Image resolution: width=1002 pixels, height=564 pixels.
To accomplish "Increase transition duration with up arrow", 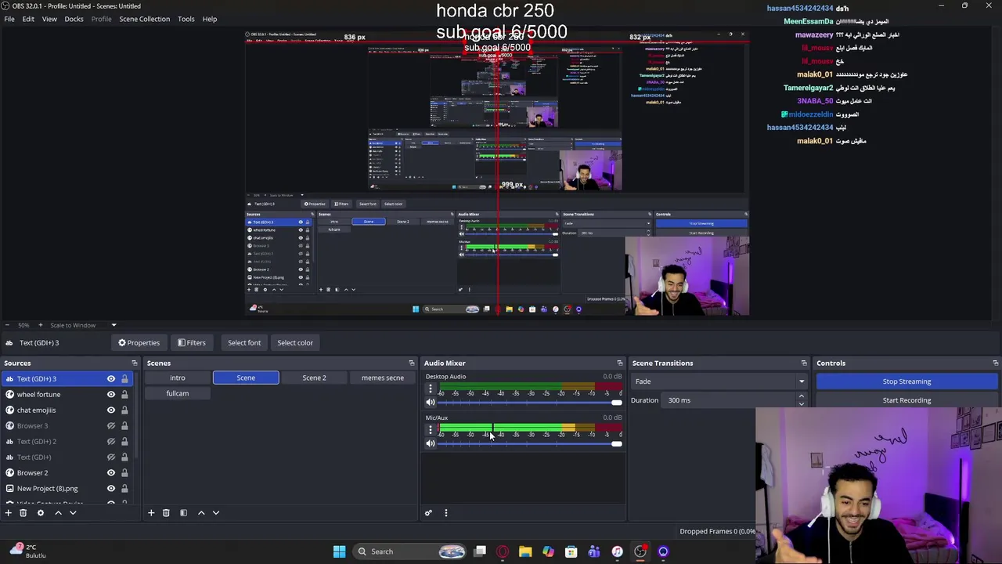I will pyautogui.click(x=801, y=397).
